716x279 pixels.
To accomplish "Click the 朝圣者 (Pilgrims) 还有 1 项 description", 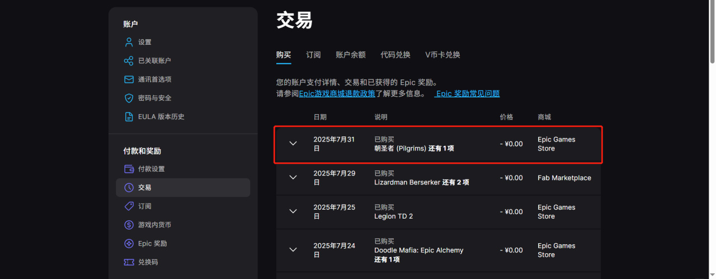I will click(x=414, y=148).
